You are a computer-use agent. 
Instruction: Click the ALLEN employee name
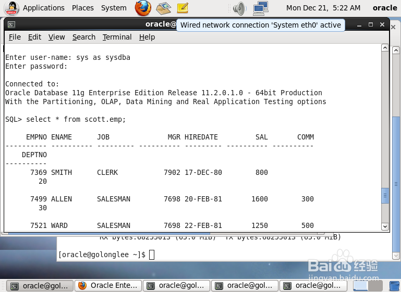(62, 199)
